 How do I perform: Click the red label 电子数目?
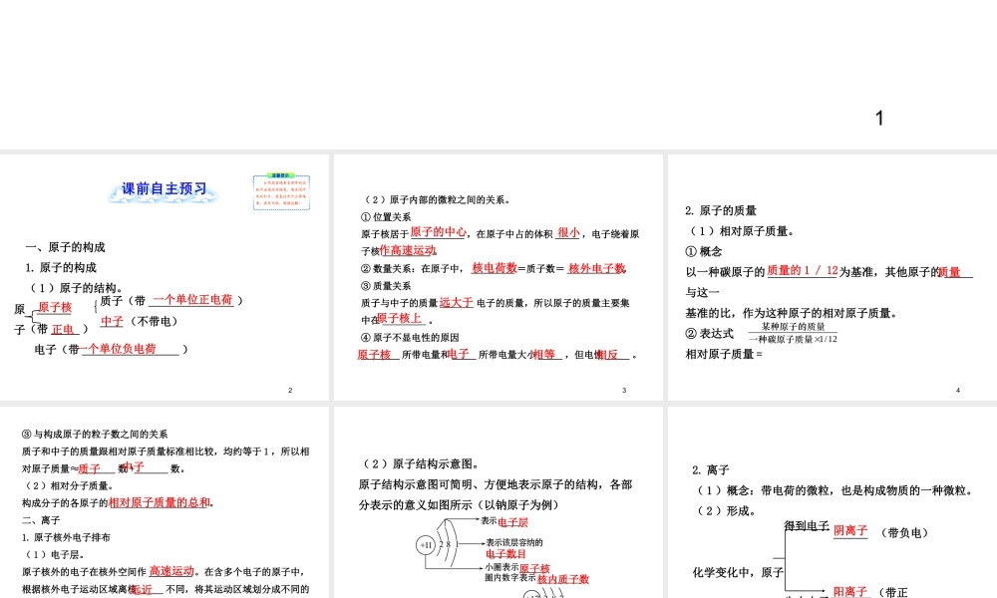tap(505, 554)
